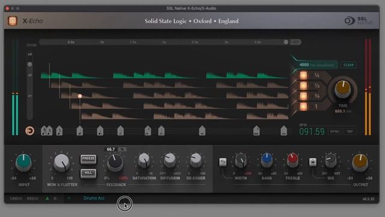Click the orange delay time handle dot
The image size is (385, 217).
(80, 96)
